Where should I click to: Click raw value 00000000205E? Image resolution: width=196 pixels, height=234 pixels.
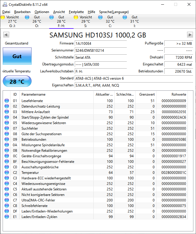coord(174,112)
